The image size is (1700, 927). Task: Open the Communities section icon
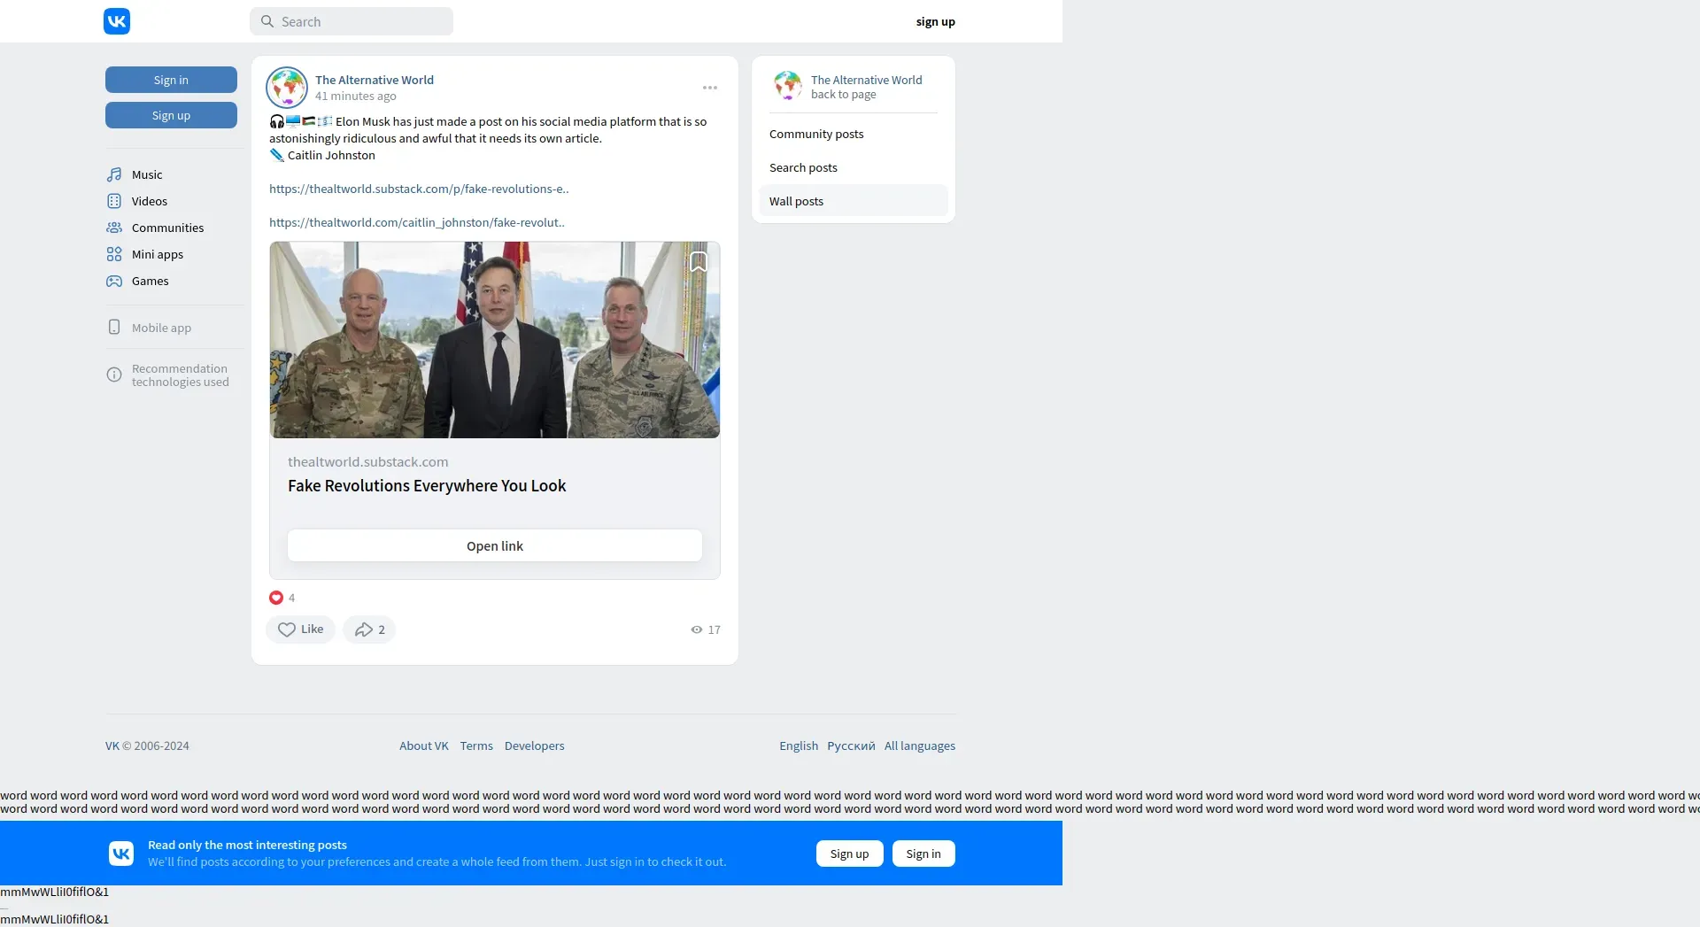tap(114, 228)
